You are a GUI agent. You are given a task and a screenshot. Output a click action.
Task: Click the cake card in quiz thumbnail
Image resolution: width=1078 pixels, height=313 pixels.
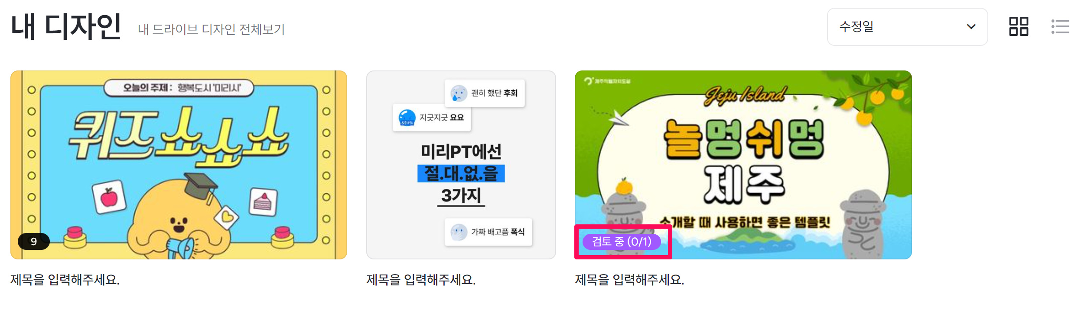(x=263, y=202)
